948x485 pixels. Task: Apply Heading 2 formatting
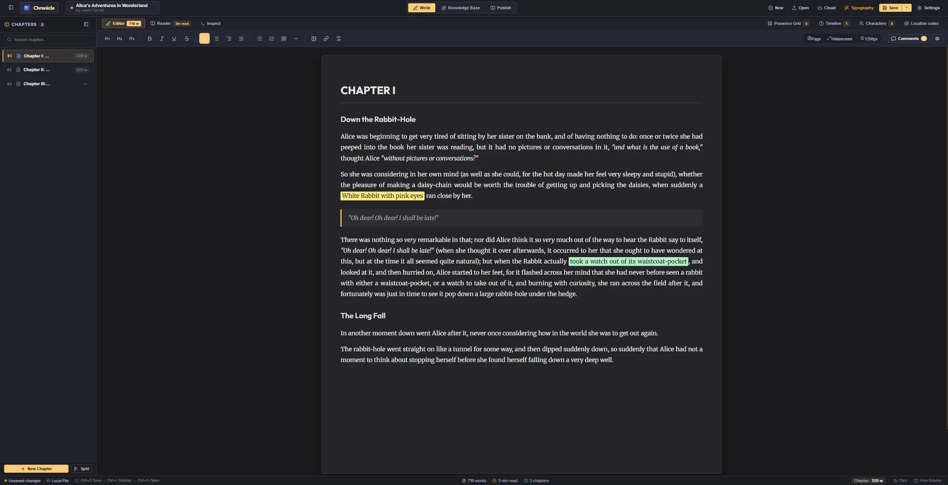tap(120, 39)
